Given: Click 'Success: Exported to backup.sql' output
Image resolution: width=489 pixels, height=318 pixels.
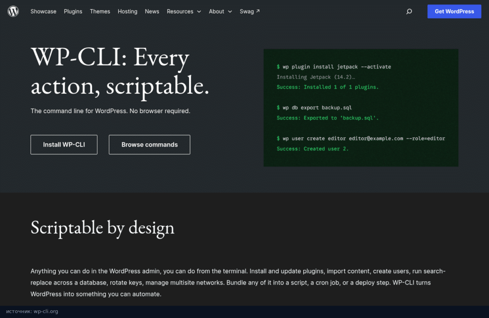Looking at the screenshot, I should click(x=328, y=118).
